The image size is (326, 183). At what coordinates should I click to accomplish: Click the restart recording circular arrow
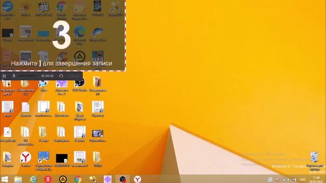(x=61, y=76)
